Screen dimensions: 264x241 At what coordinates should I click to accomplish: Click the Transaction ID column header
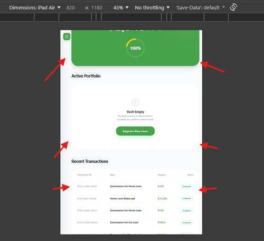(84, 175)
